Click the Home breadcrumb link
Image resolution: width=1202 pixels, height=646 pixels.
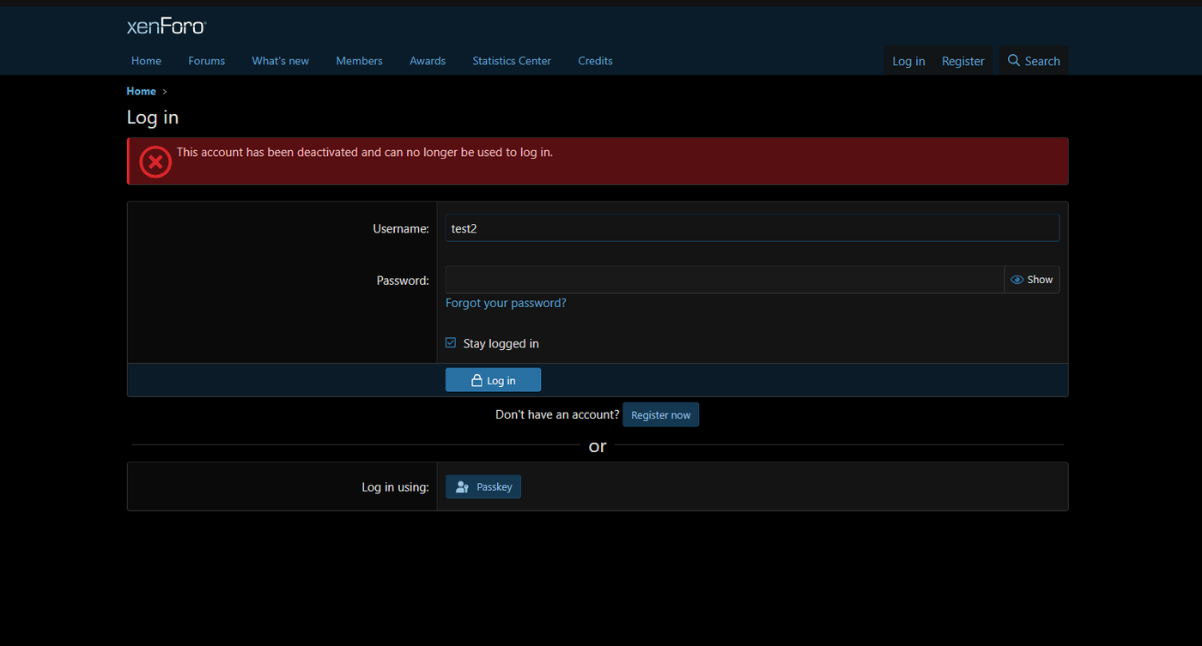[141, 91]
